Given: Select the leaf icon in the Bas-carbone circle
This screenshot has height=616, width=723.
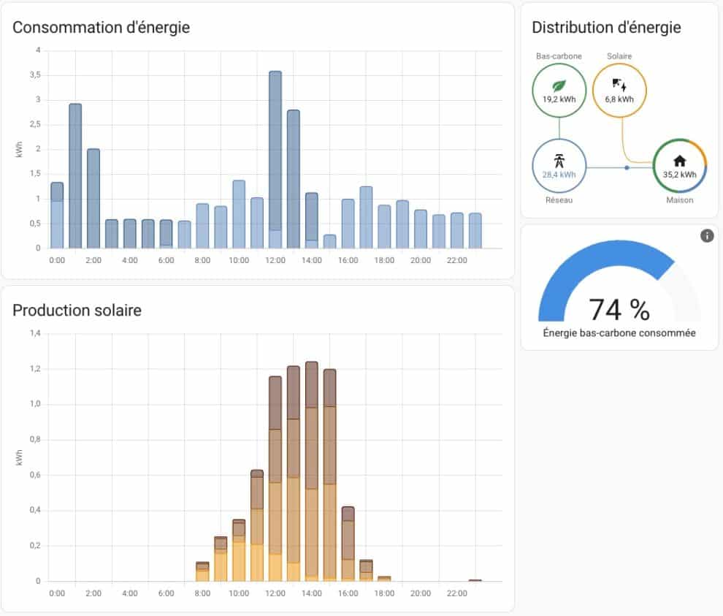Looking at the screenshot, I should (559, 86).
